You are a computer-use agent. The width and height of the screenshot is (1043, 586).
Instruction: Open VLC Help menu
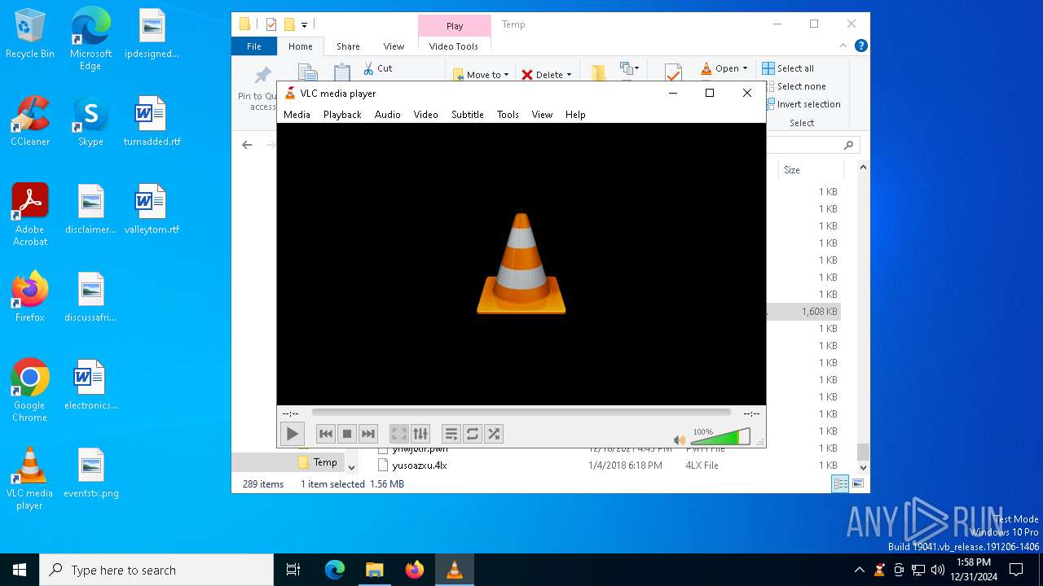tap(575, 115)
